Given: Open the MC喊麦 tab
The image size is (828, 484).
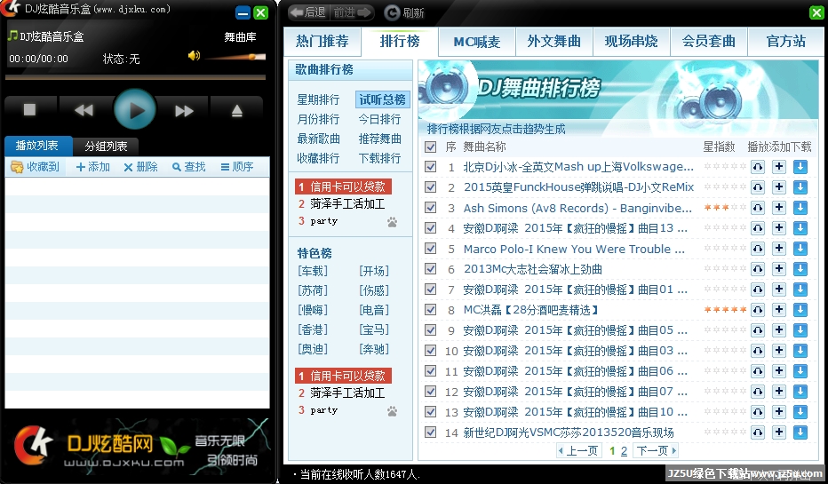Looking at the screenshot, I should coord(477,41).
